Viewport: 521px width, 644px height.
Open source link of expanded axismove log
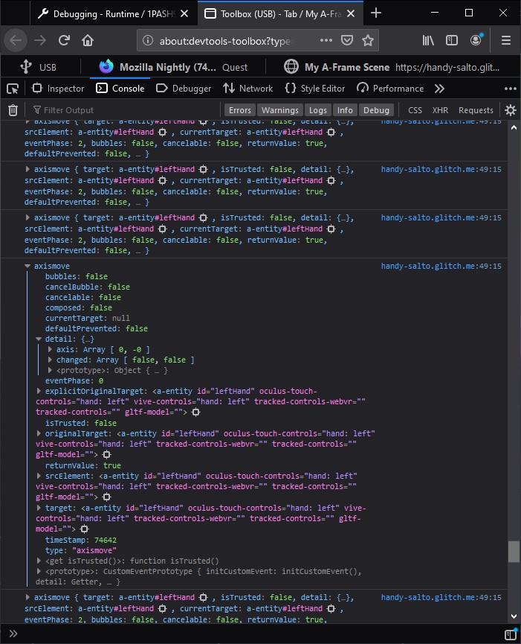click(441, 266)
